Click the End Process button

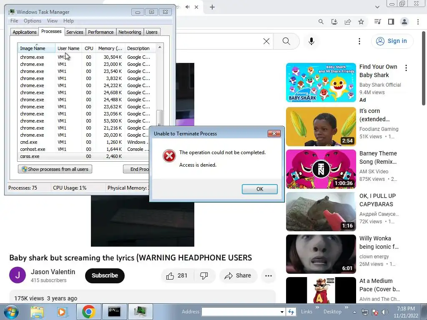[136, 169]
